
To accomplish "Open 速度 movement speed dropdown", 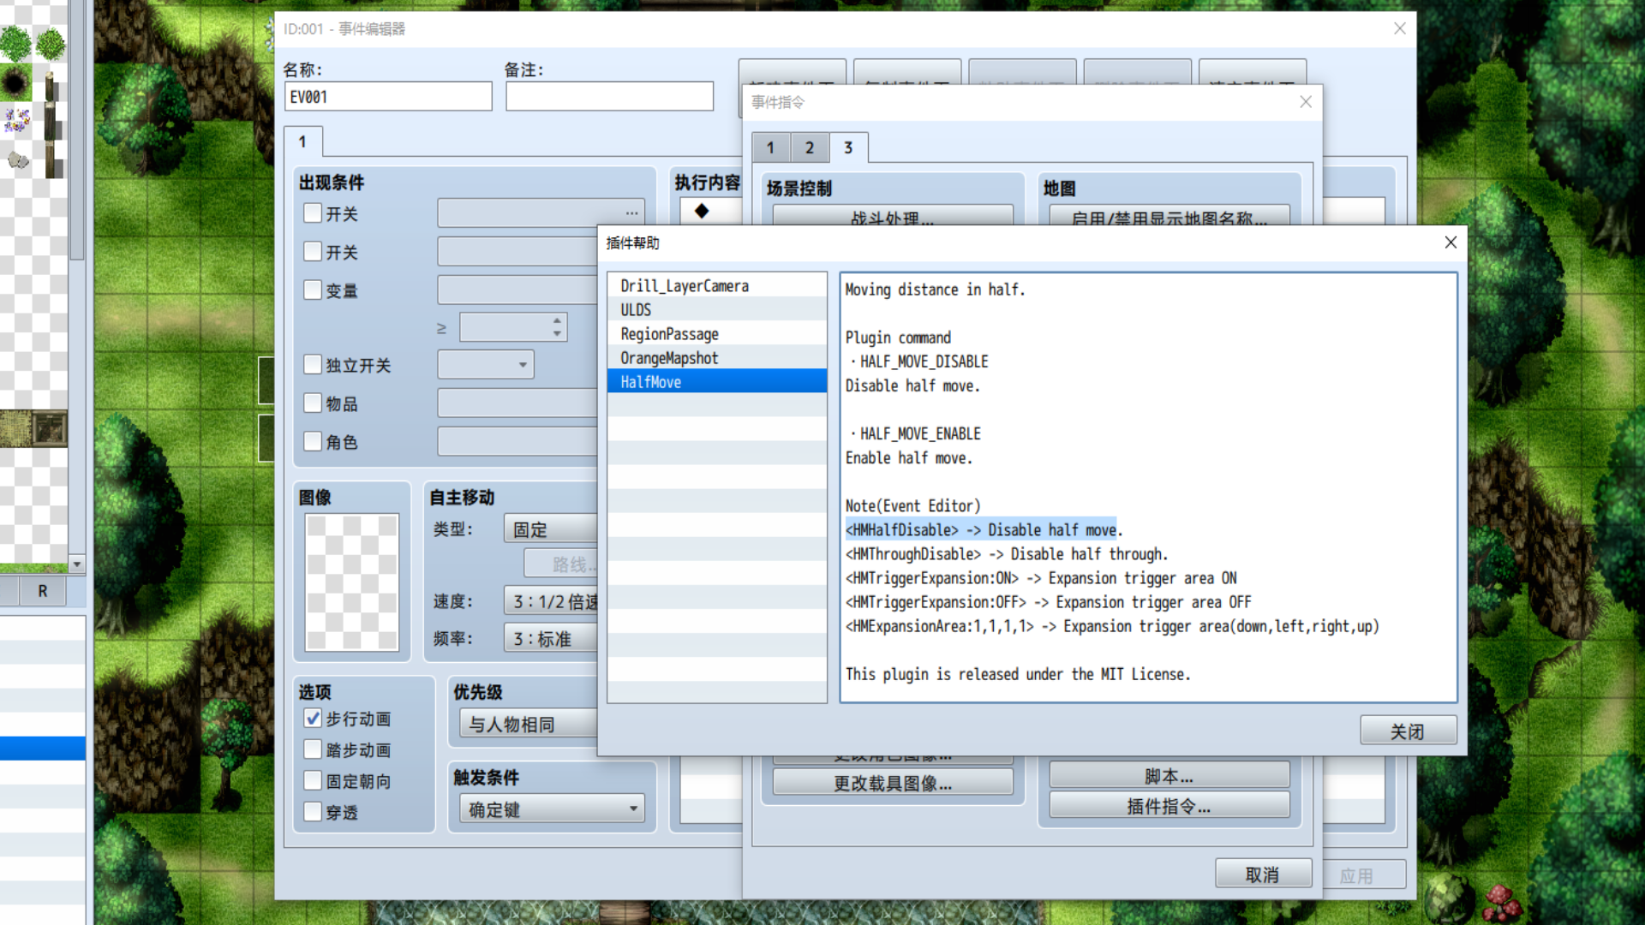I will 550,601.
